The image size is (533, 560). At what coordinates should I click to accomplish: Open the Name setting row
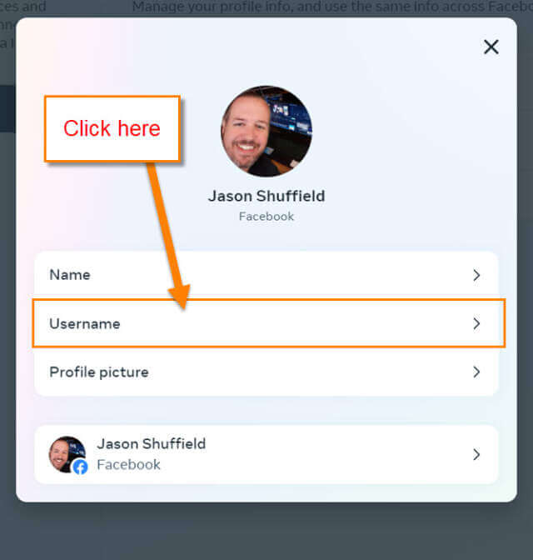point(266,275)
